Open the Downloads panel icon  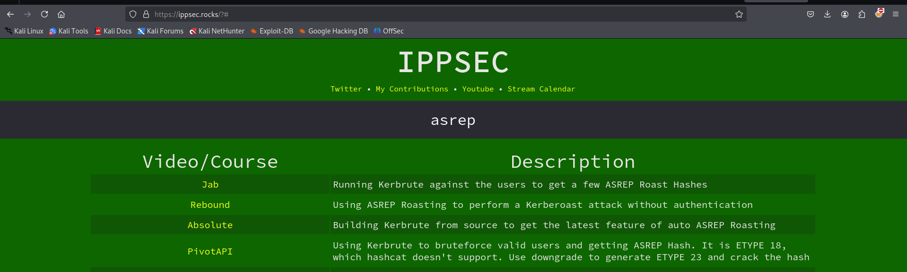point(827,14)
